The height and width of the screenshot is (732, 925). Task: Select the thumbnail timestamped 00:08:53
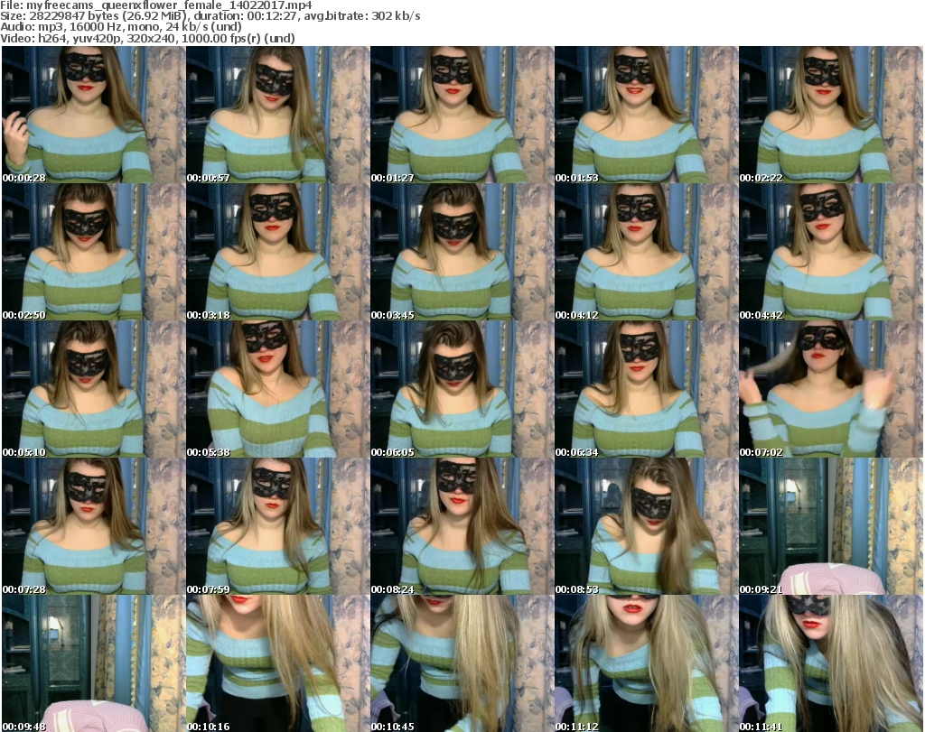(x=646, y=526)
